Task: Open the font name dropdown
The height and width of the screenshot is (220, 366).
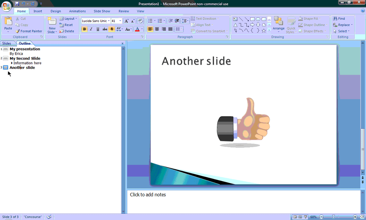Action: coord(109,21)
